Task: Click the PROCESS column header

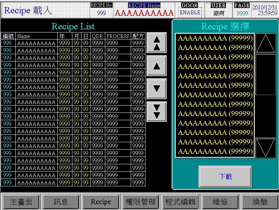Action: (x=118, y=36)
